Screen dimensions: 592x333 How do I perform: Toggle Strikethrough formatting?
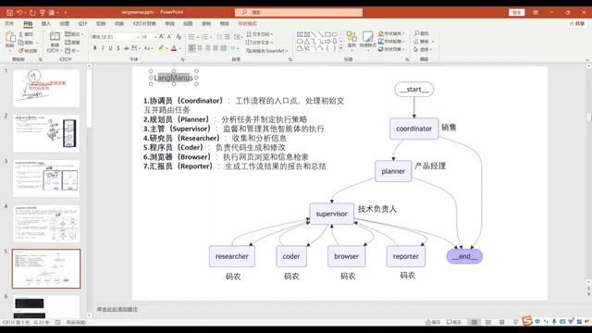pos(126,48)
